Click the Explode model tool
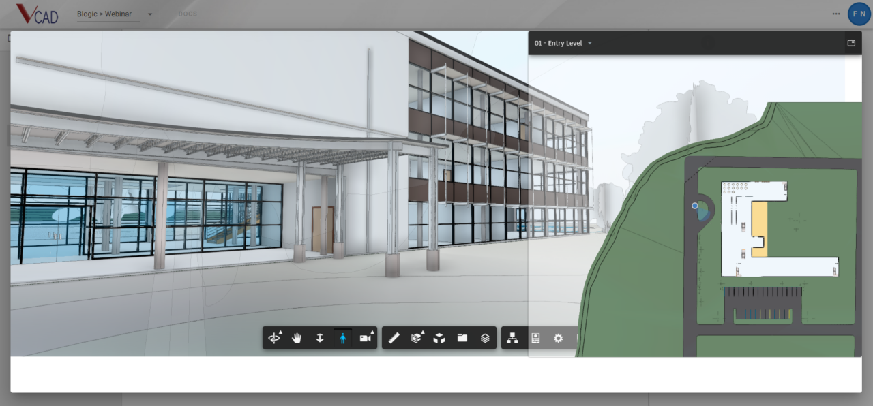The width and height of the screenshot is (873, 406). click(x=439, y=337)
